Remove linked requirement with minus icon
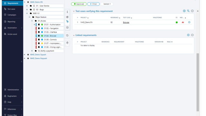The width and height of the screenshot is (206, 116). click(x=192, y=35)
